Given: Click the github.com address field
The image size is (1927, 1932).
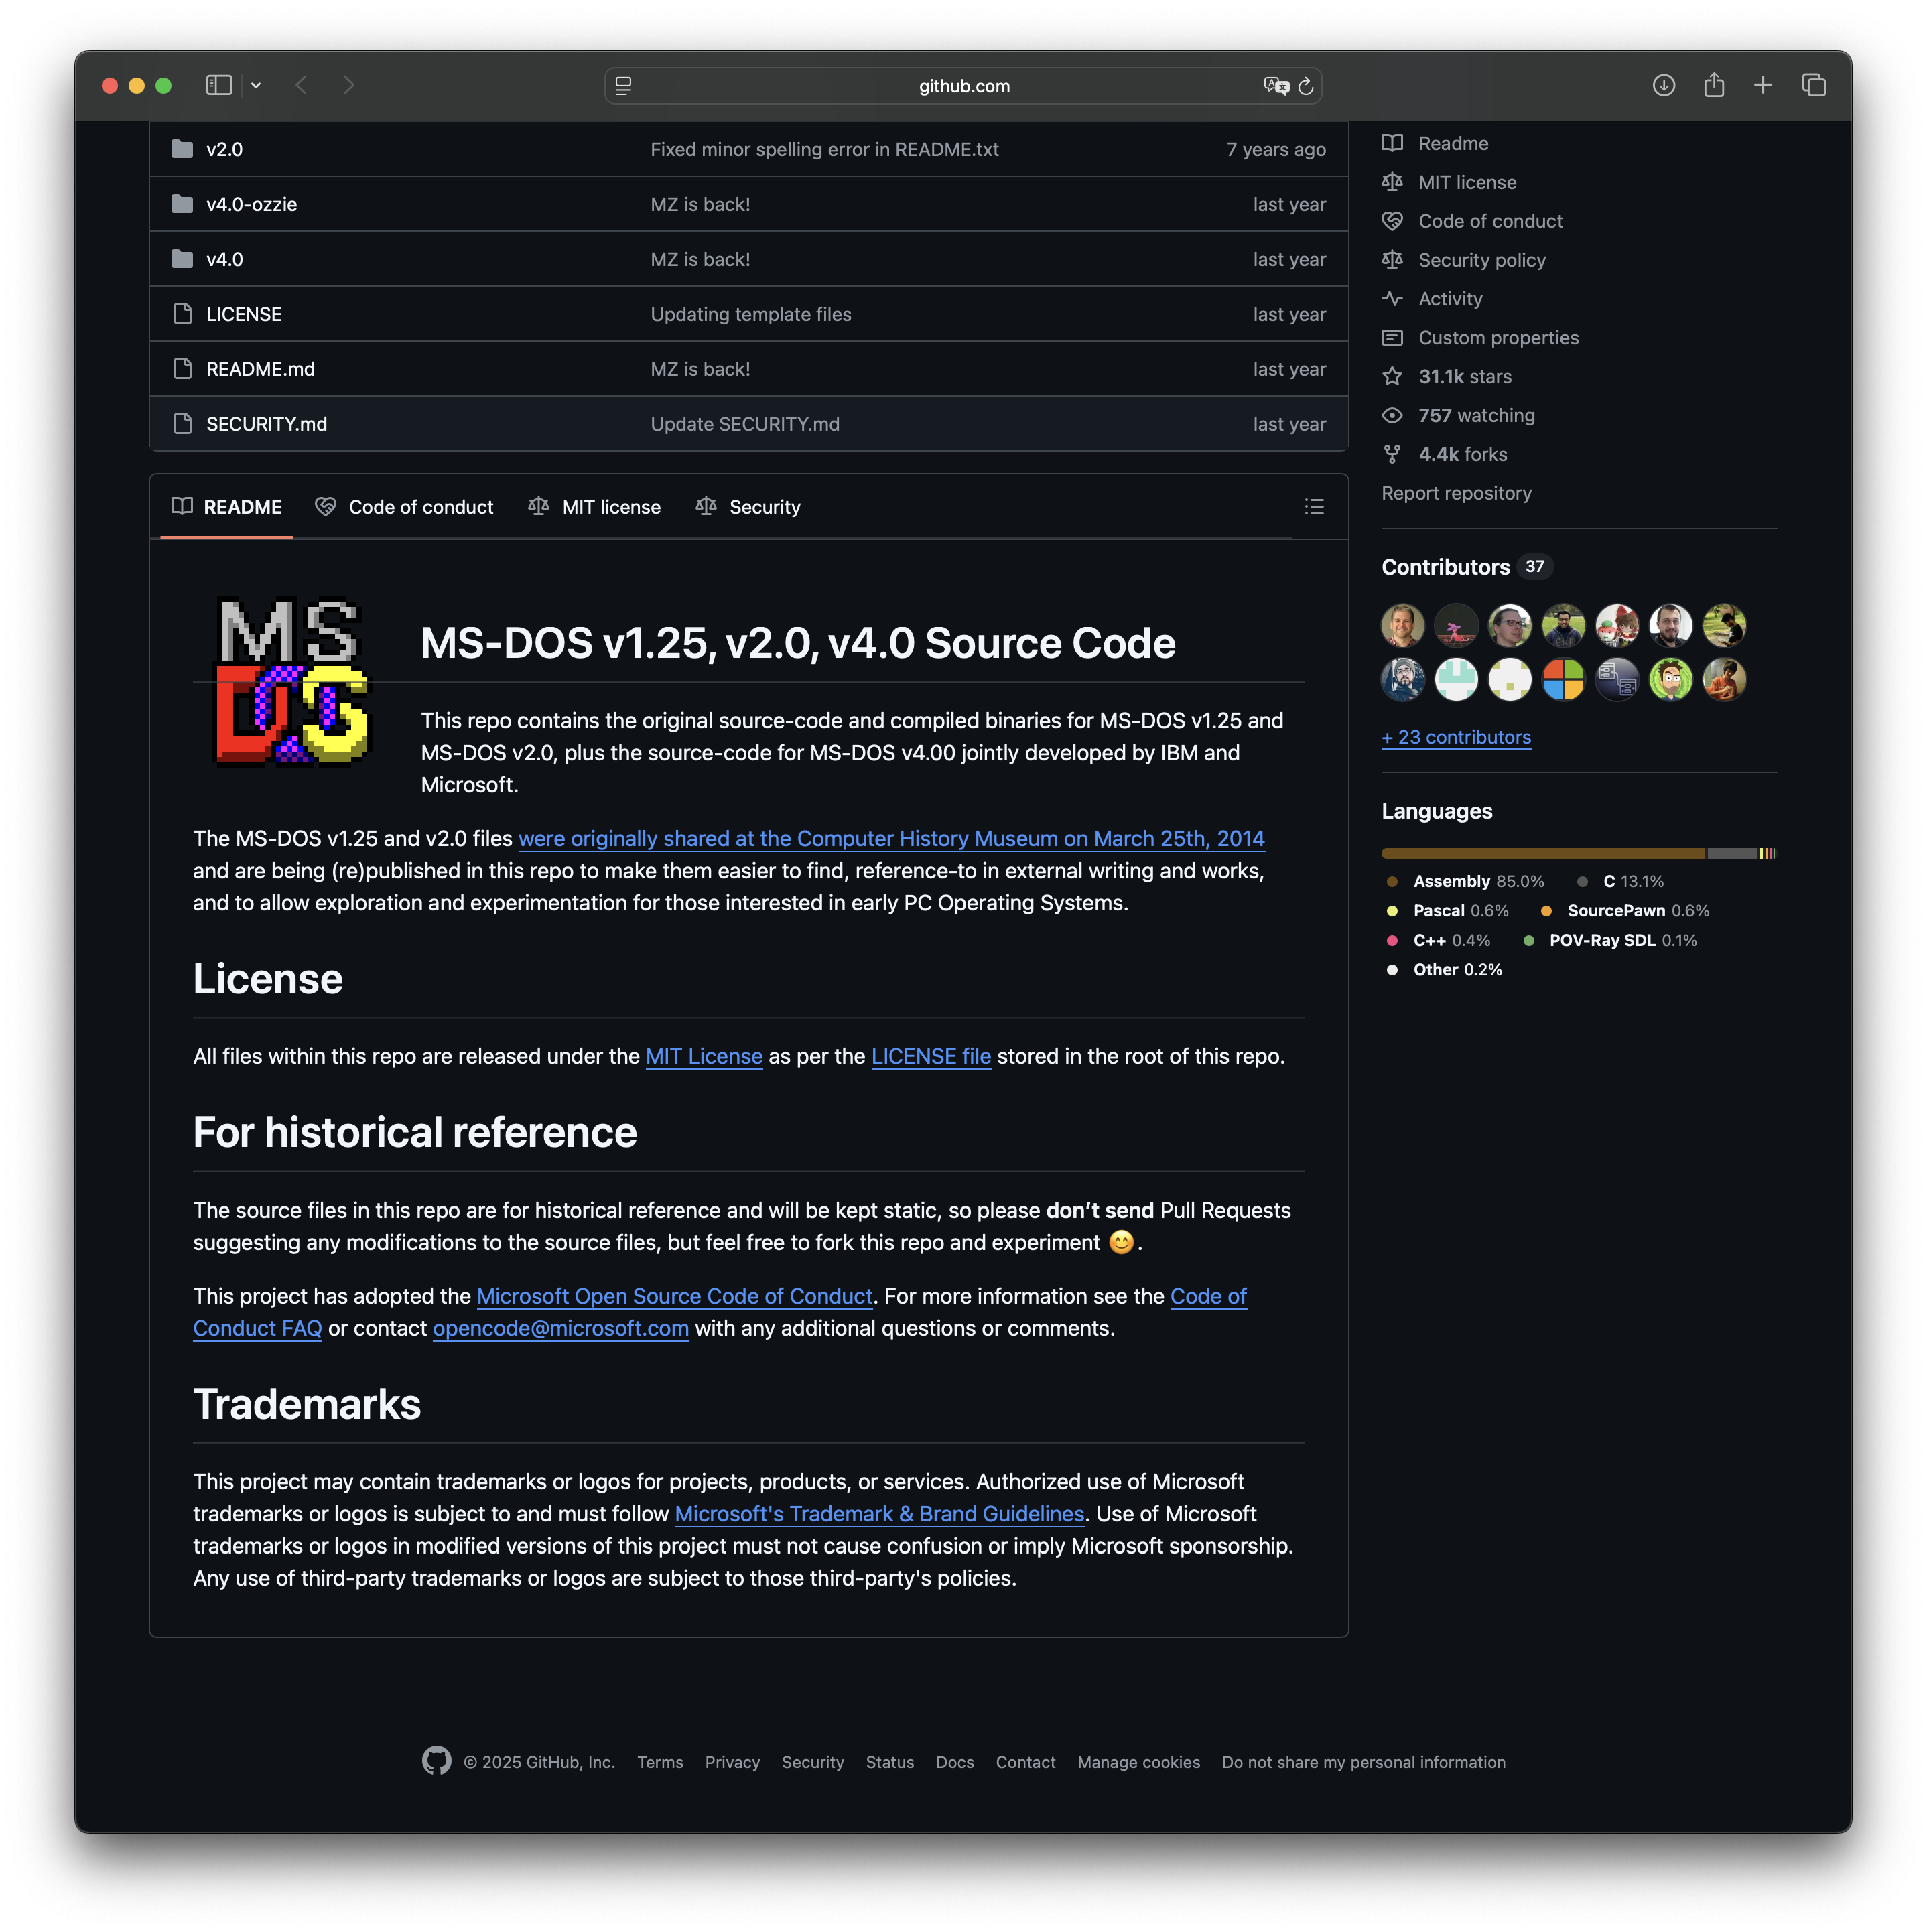Looking at the screenshot, I should point(963,86).
